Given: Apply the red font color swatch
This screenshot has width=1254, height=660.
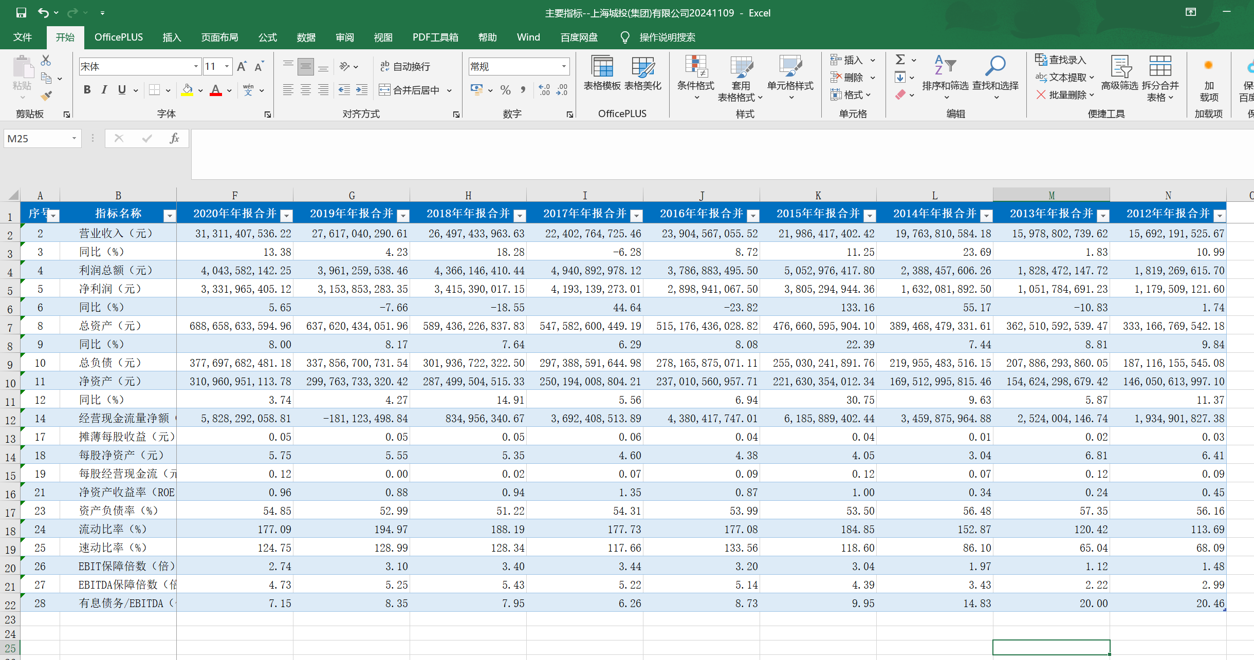Looking at the screenshot, I should pos(216,90).
